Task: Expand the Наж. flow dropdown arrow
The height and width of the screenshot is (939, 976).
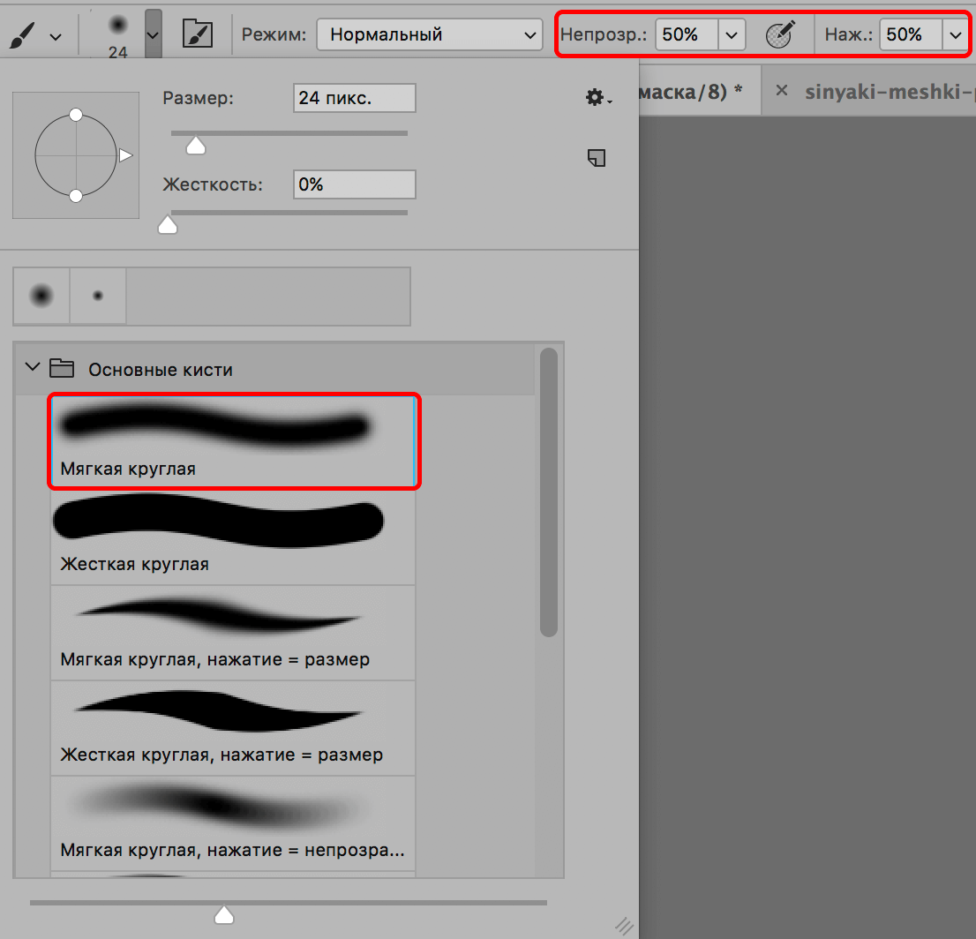Action: pyautogui.click(x=955, y=35)
